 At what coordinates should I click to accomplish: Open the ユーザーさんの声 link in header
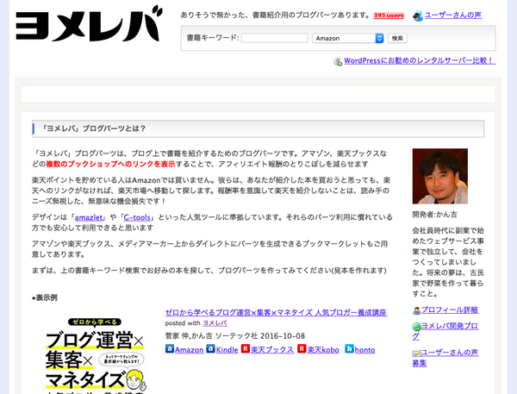pyautogui.click(x=453, y=16)
